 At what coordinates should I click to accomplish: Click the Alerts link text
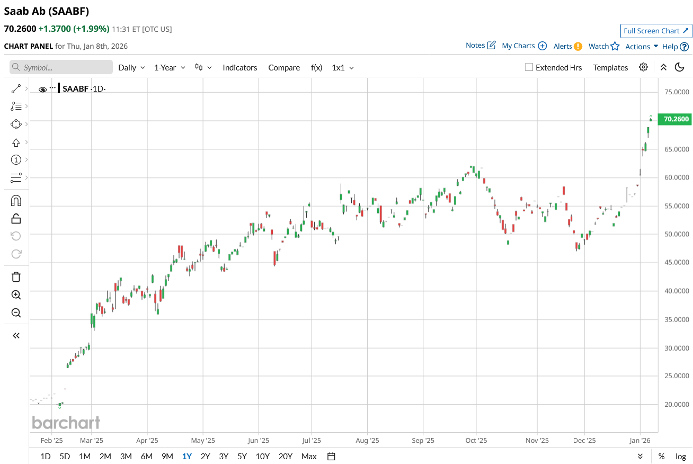[563, 46]
